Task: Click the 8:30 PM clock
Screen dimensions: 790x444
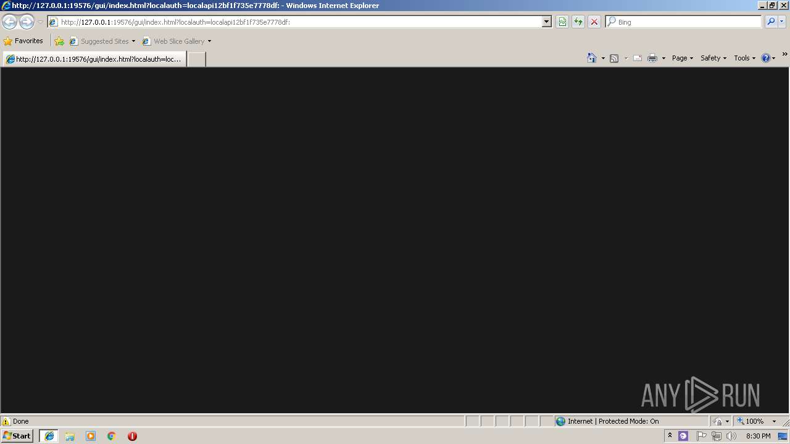Action: pos(758,436)
